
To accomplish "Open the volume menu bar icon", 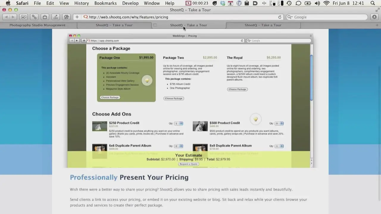I will (317, 3).
